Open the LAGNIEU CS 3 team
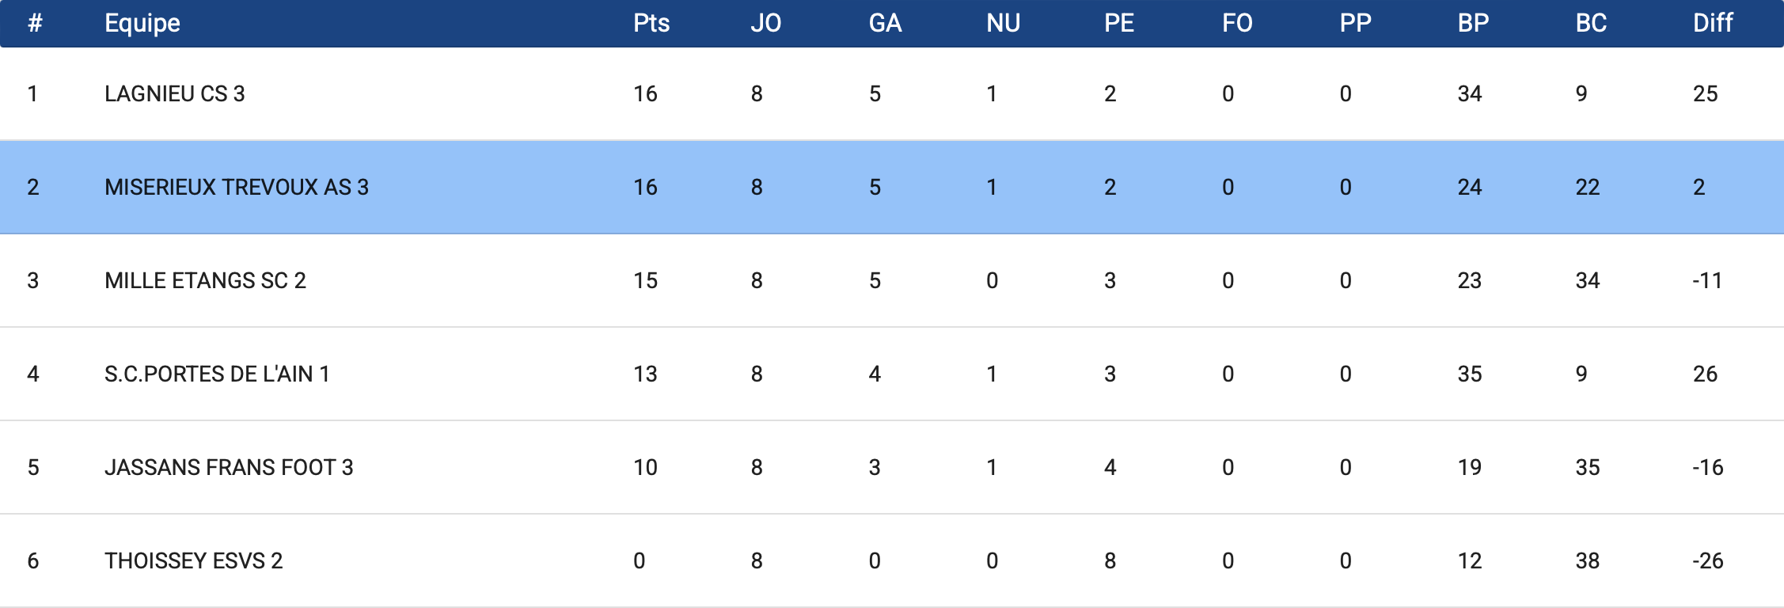The width and height of the screenshot is (1784, 608). point(175,93)
